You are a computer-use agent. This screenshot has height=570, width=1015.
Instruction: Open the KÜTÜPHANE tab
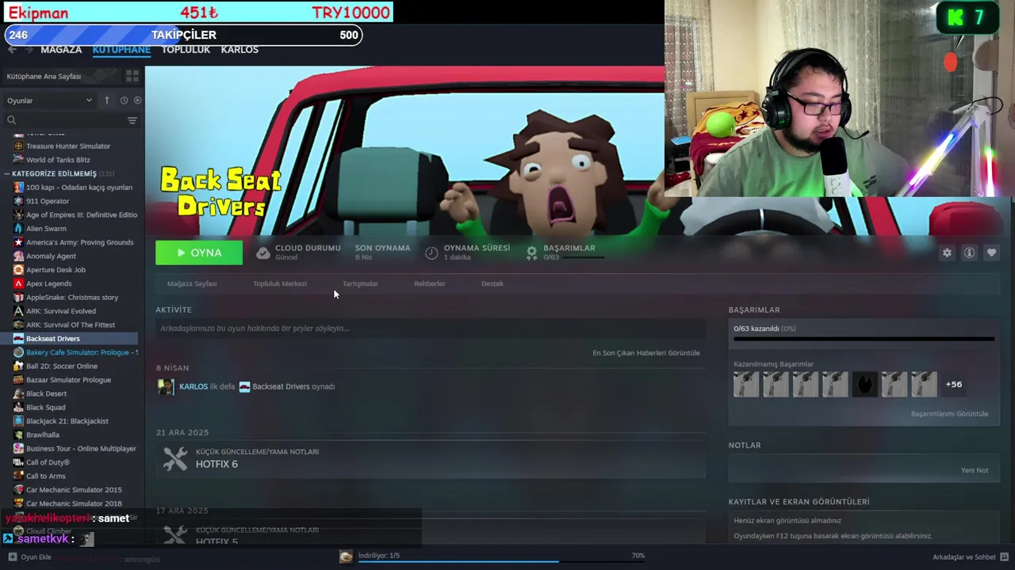coord(121,49)
